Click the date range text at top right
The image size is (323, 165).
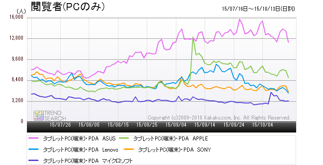[x=258, y=9]
